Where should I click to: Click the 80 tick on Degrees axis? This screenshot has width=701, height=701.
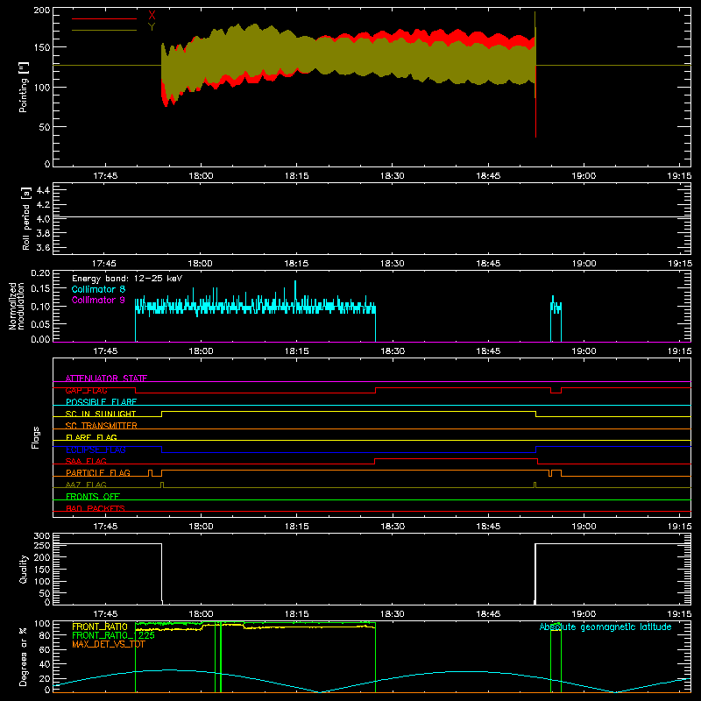(45, 635)
